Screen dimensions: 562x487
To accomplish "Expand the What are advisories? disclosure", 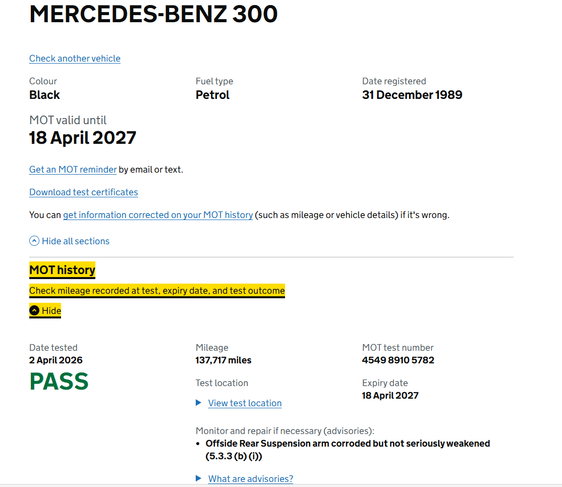I will pos(250,479).
